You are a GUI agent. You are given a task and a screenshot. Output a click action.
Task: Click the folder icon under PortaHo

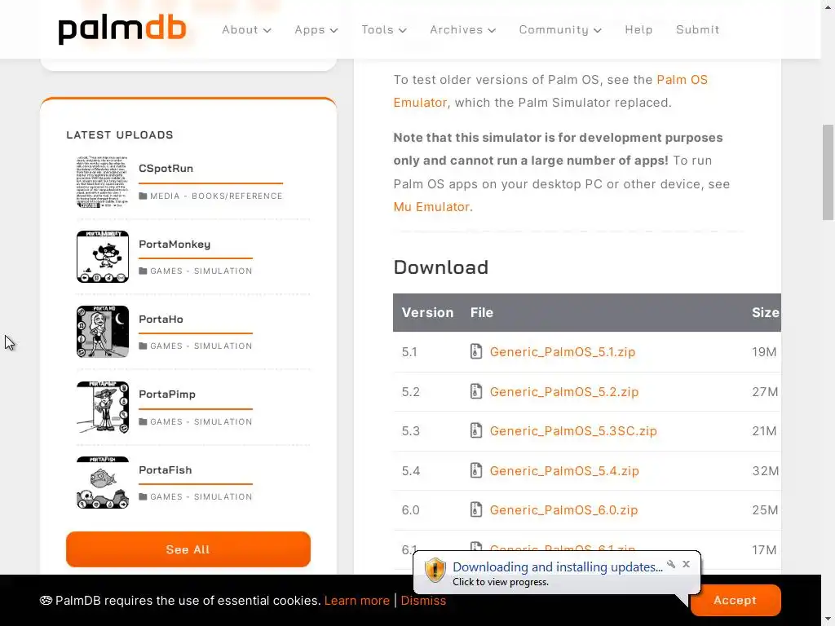point(143,346)
